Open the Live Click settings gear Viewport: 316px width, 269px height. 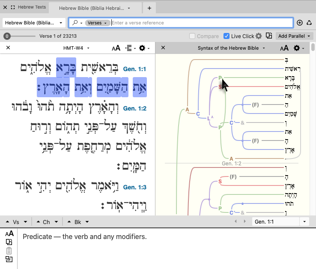point(259,36)
